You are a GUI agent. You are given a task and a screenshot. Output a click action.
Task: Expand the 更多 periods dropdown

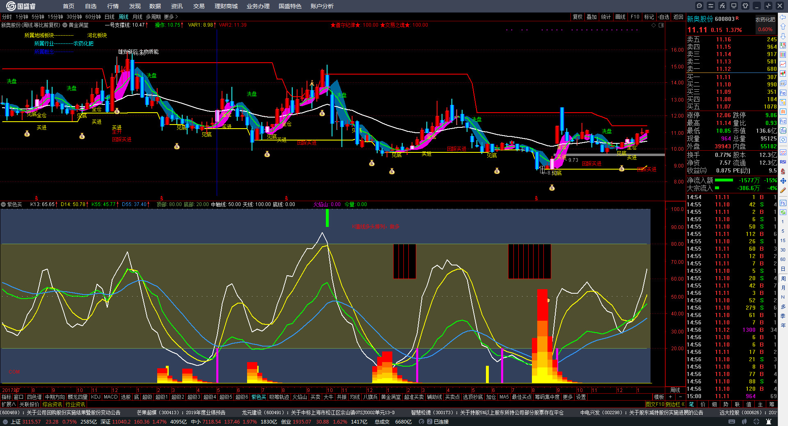[x=171, y=17]
